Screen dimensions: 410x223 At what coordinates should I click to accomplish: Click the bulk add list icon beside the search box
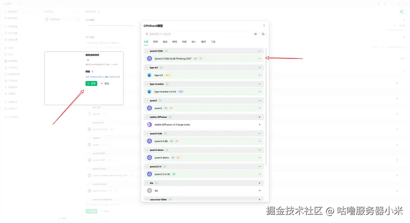coord(255,34)
